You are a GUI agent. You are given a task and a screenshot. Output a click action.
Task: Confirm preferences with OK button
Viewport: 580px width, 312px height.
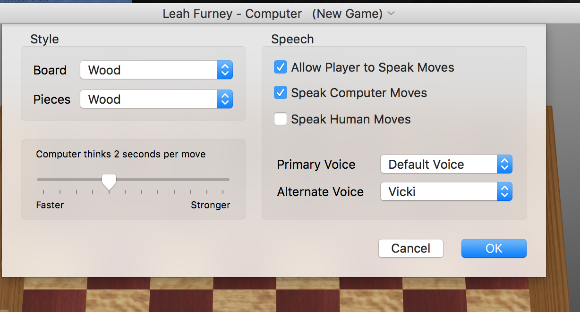[494, 248]
